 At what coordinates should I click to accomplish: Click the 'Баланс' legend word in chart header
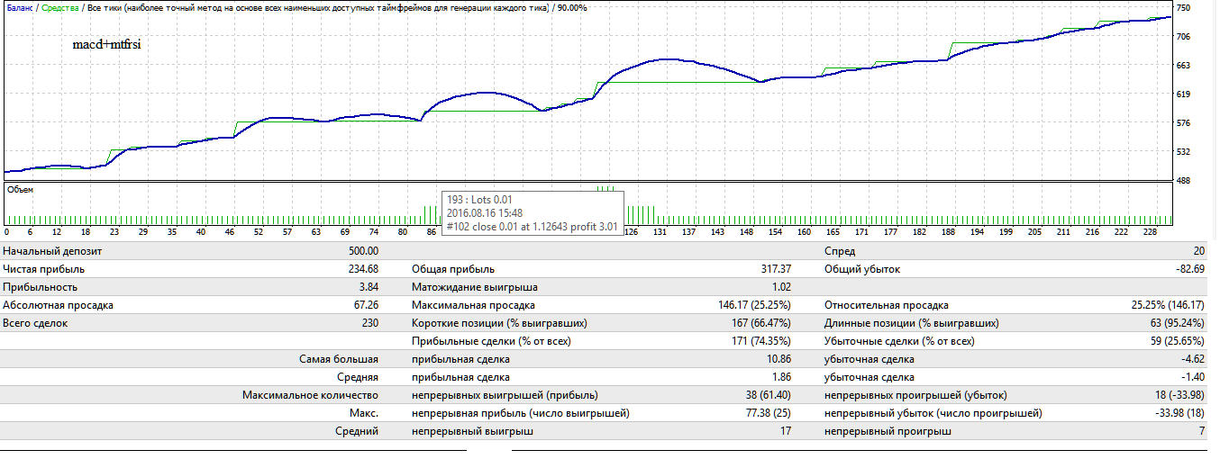coord(21,7)
